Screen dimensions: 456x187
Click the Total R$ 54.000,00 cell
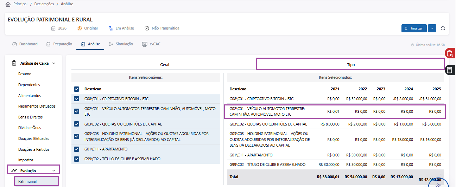pyautogui.click(x=356, y=177)
